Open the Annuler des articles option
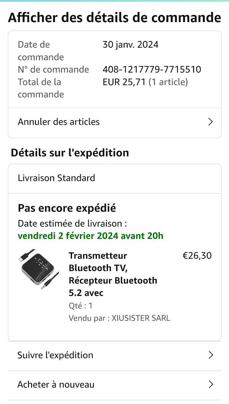 tap(59, 122)
